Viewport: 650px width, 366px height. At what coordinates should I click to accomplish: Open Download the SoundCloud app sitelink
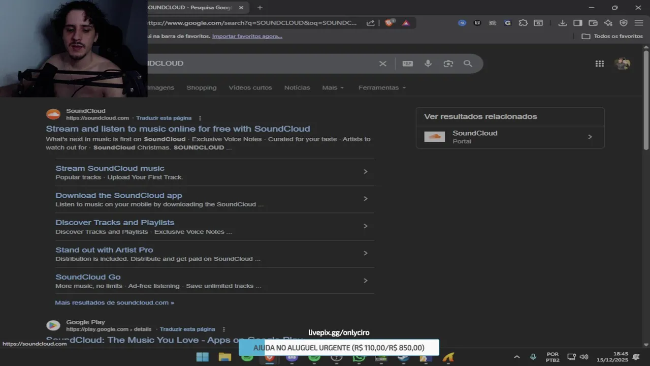(x=118, y=195)
